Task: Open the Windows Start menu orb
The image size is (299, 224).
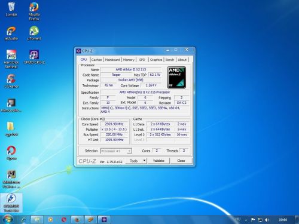Action: pos(8,219)
